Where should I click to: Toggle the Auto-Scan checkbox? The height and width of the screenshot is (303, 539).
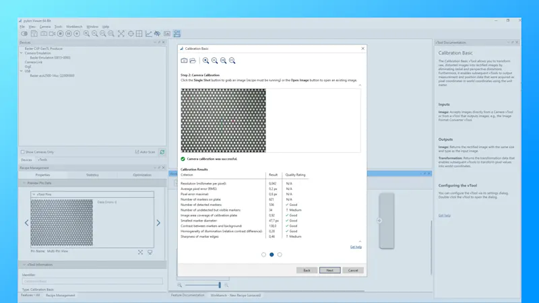pyautogui.click(x=137, y=152)
